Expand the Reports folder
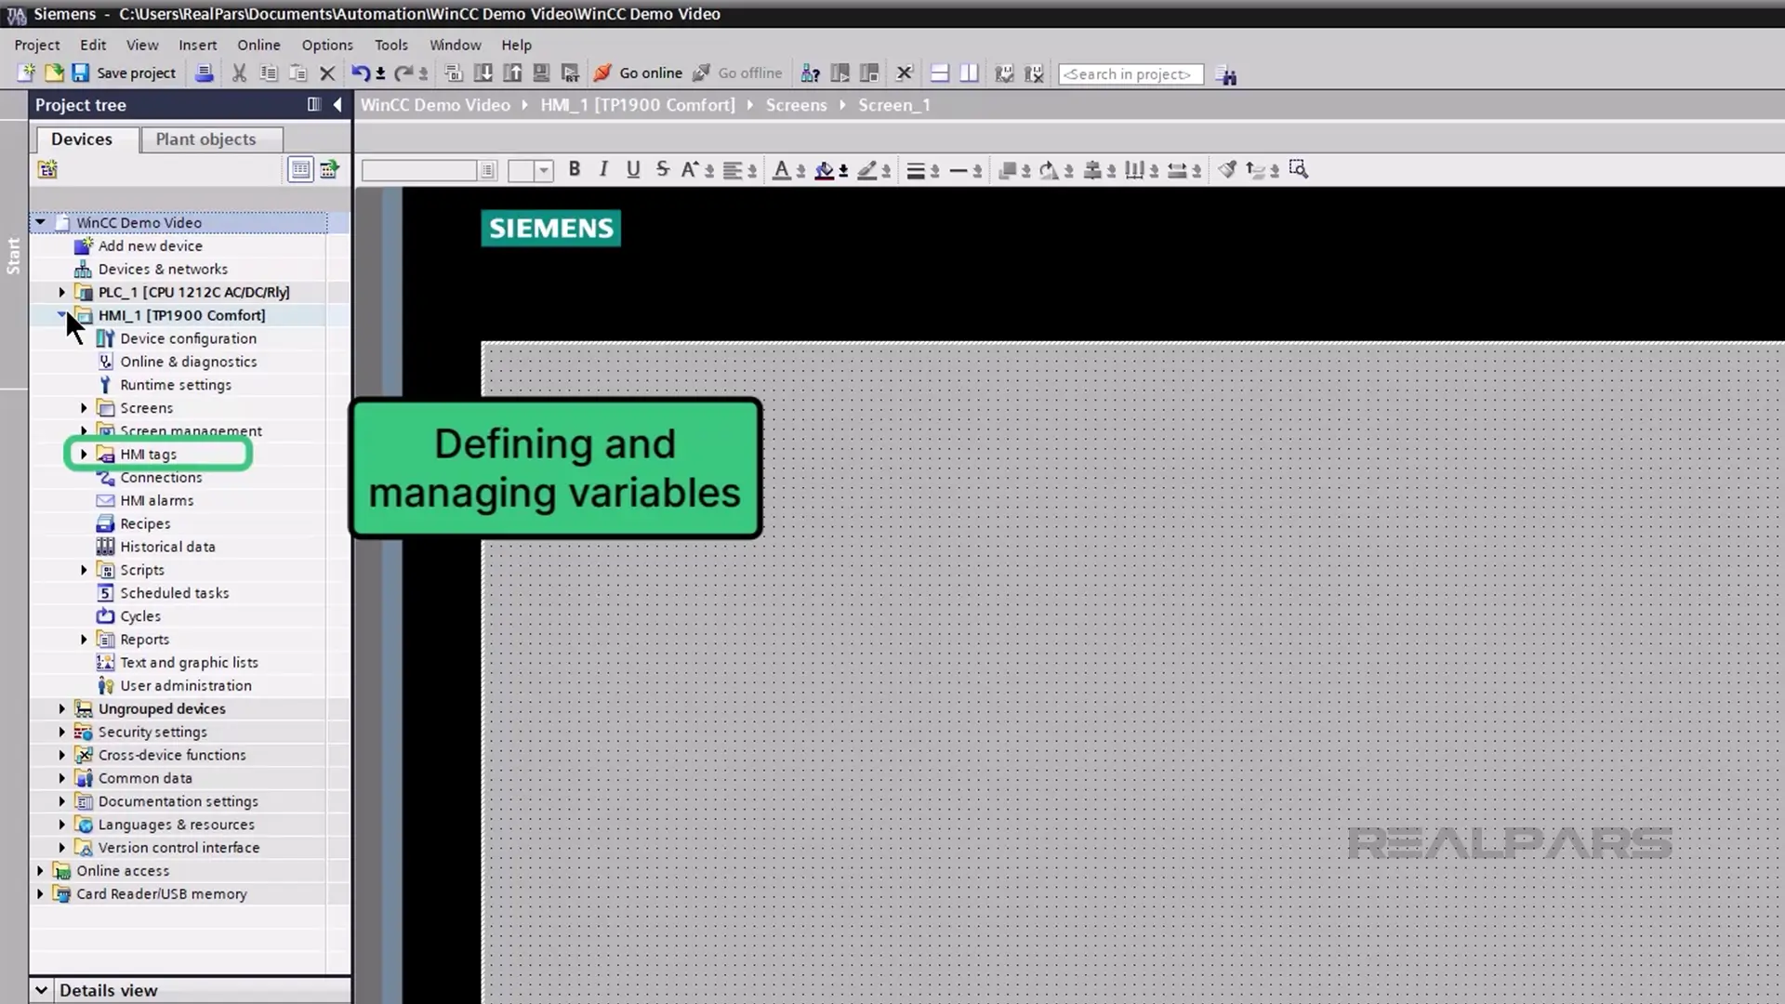The image size is (1785, 1004). click(x=84, y=640)
